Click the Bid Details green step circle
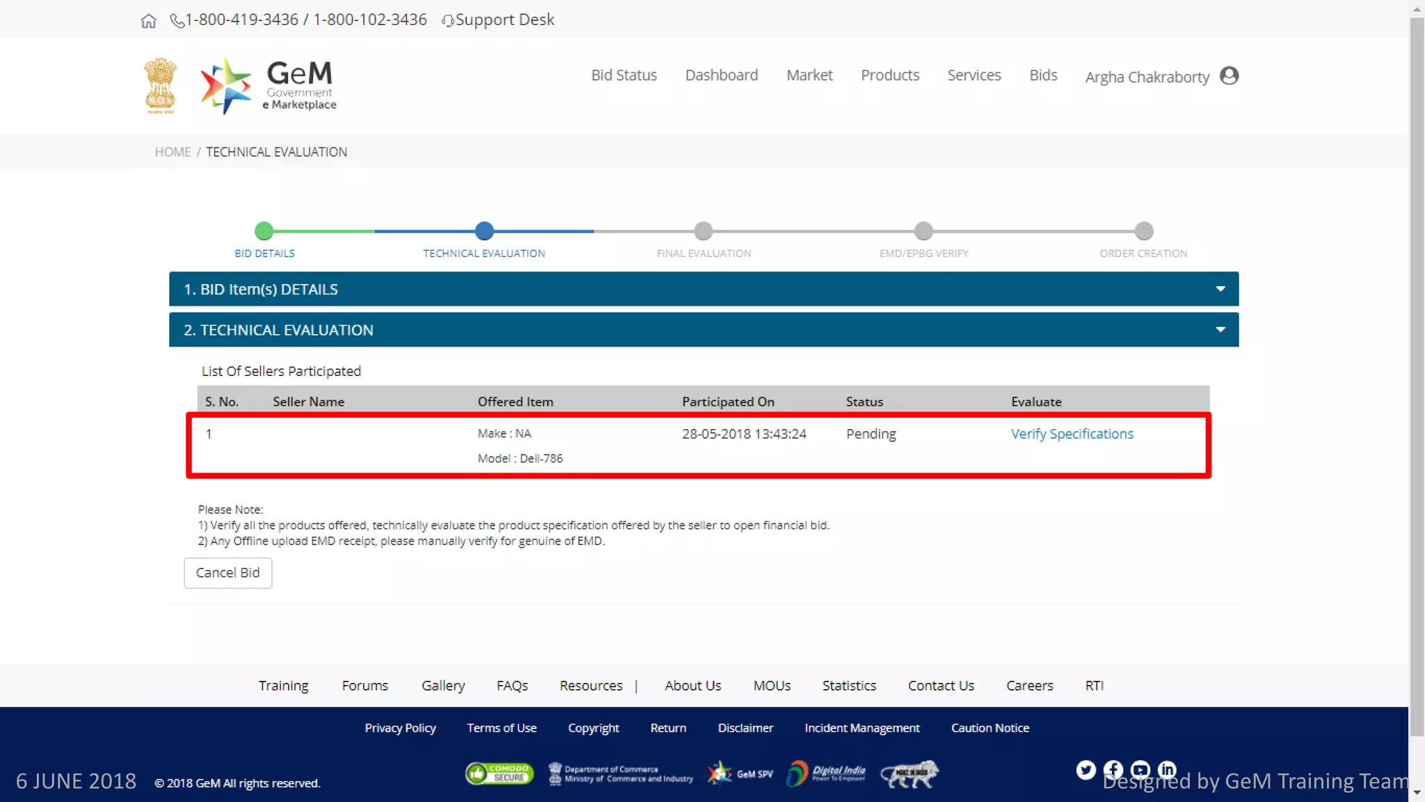The image size is (1425, 802). [264, 230]
